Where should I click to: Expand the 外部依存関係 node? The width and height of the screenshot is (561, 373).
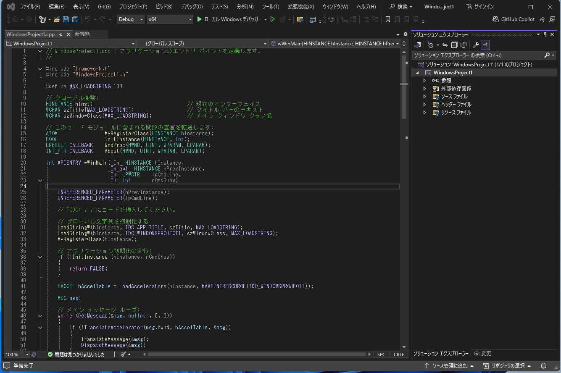[424, 89]
